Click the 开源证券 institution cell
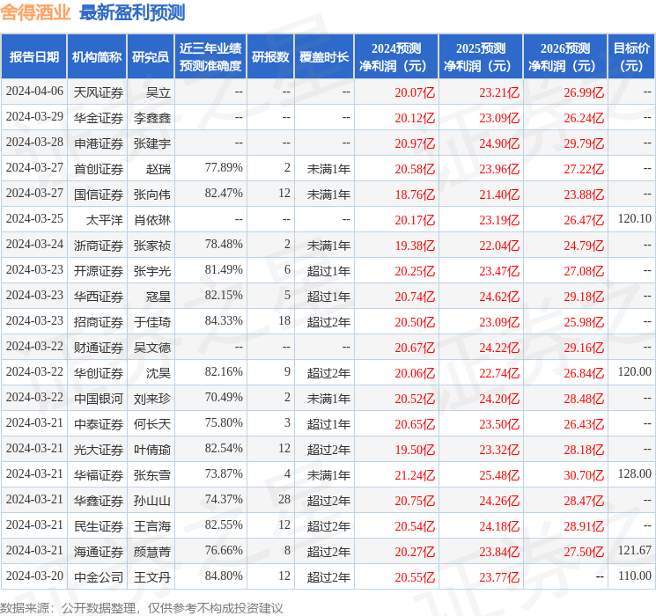 [x=99, y=271]
